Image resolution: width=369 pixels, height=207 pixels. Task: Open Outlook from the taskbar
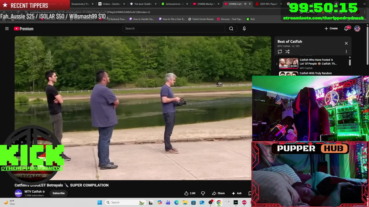[202, 202]
